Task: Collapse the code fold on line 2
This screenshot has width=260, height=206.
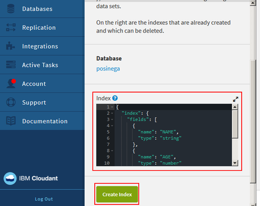Action: click(112, 113)
